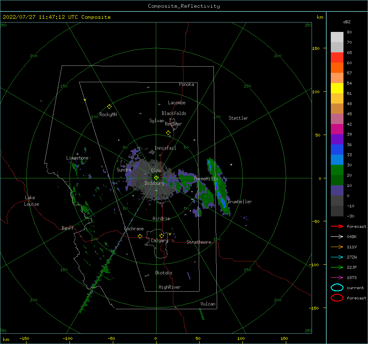Viewport: 368px width, 344px height.
Task: Click the Ponoka city label
Action: [186, 84]
